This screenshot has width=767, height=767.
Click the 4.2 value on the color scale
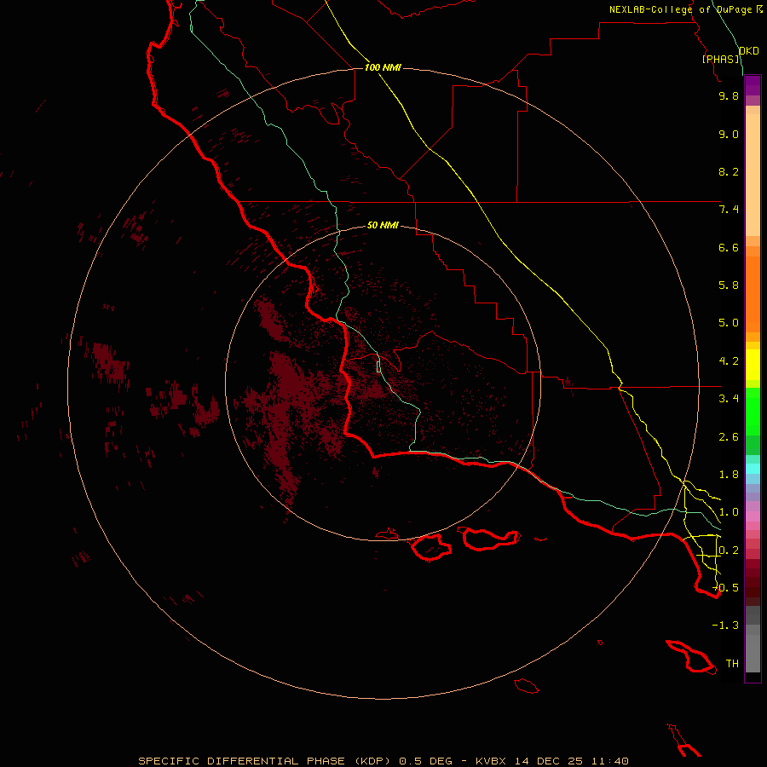click(x=729, y=361)
